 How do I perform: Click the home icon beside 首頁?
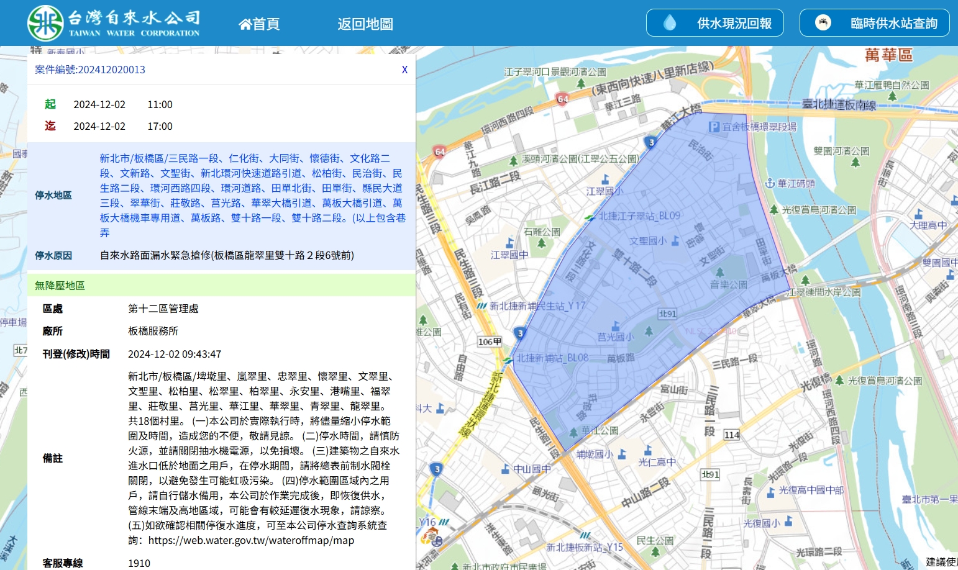[x=245, y=24]
